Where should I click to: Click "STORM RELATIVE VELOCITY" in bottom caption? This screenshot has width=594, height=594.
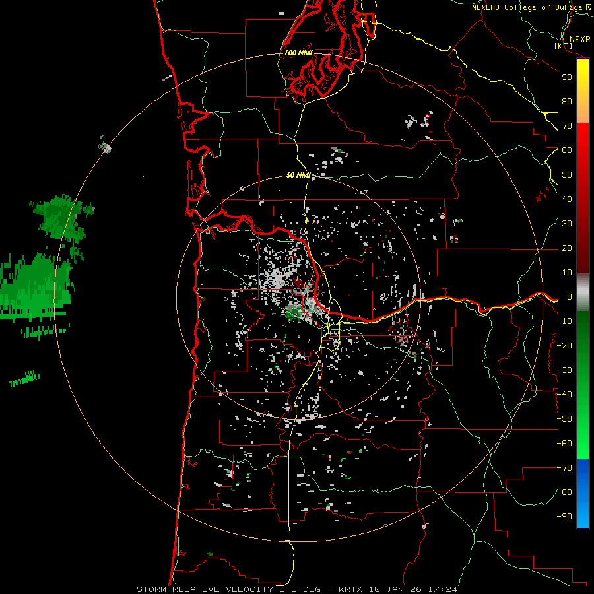(205, 589)
